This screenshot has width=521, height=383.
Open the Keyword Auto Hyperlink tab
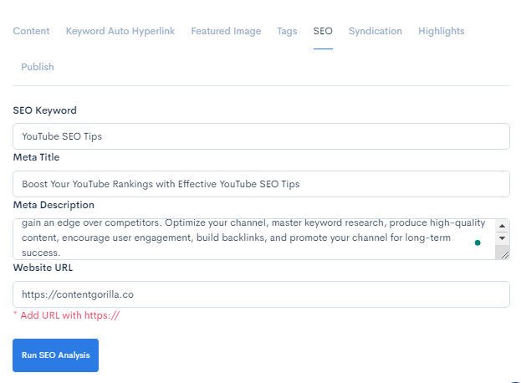[120, 31]
